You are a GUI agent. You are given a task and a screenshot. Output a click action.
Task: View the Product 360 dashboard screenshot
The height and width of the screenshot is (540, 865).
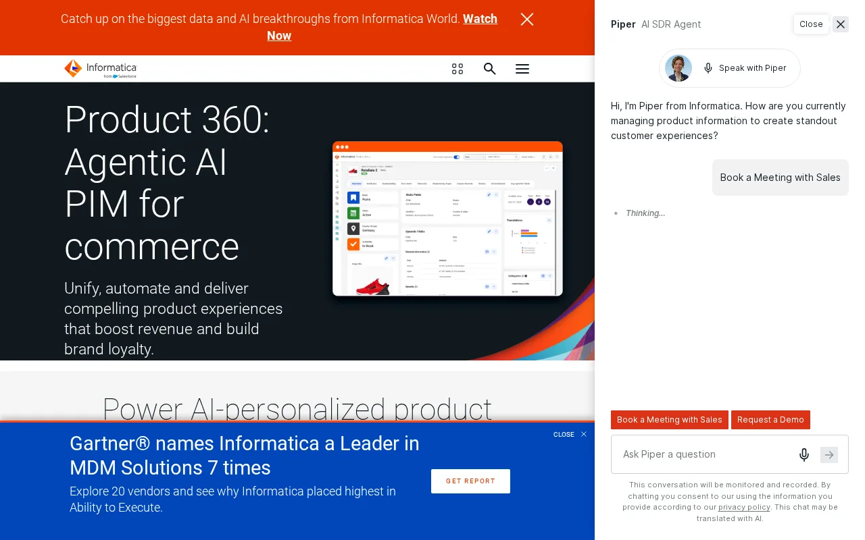click(447, 219)
